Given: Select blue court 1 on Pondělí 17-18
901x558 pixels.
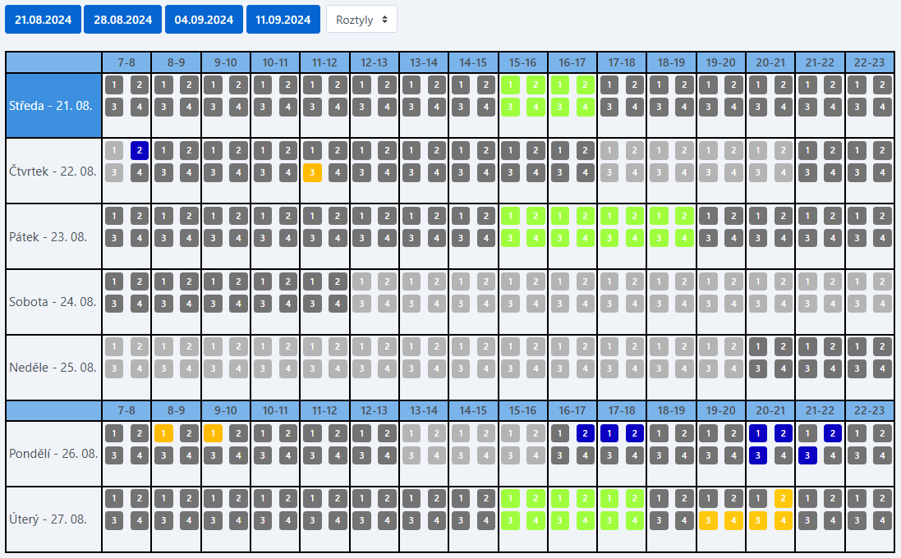Looking at the screenshot, I should (609, 433).
